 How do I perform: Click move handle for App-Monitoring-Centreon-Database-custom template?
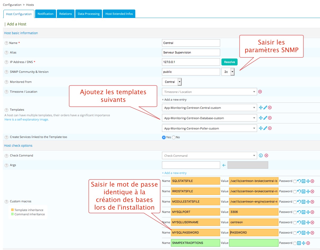click(261, 118)
